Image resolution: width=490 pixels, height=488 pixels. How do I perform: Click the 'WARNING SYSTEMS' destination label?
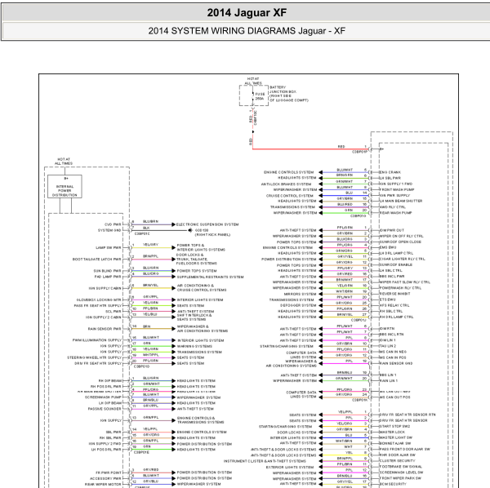[x=194, y=346]
